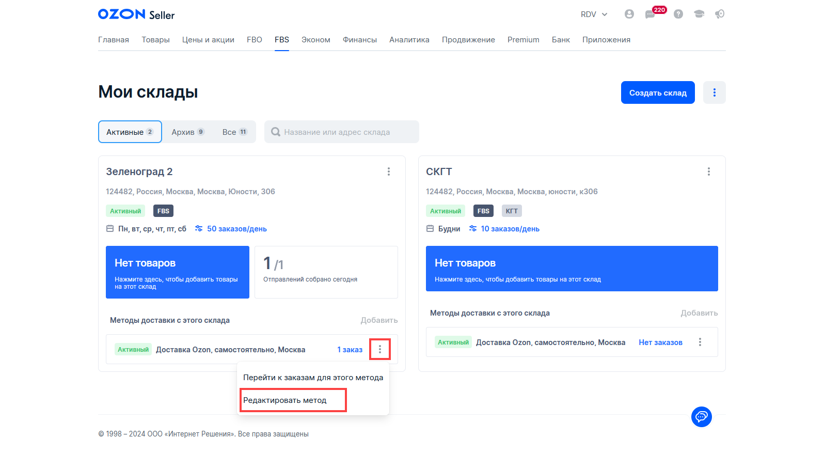Click Добавить for СКГТ delivery methods
Viewport: 824px width, 453px height.
pos(699,313)
